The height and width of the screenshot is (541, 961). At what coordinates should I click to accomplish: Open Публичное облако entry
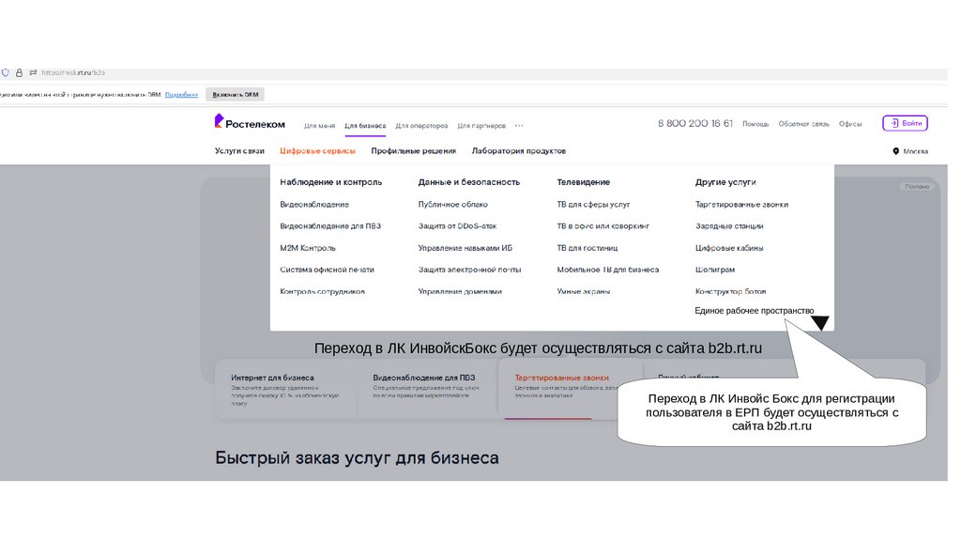pyautogui.click(x=453, y=204)
